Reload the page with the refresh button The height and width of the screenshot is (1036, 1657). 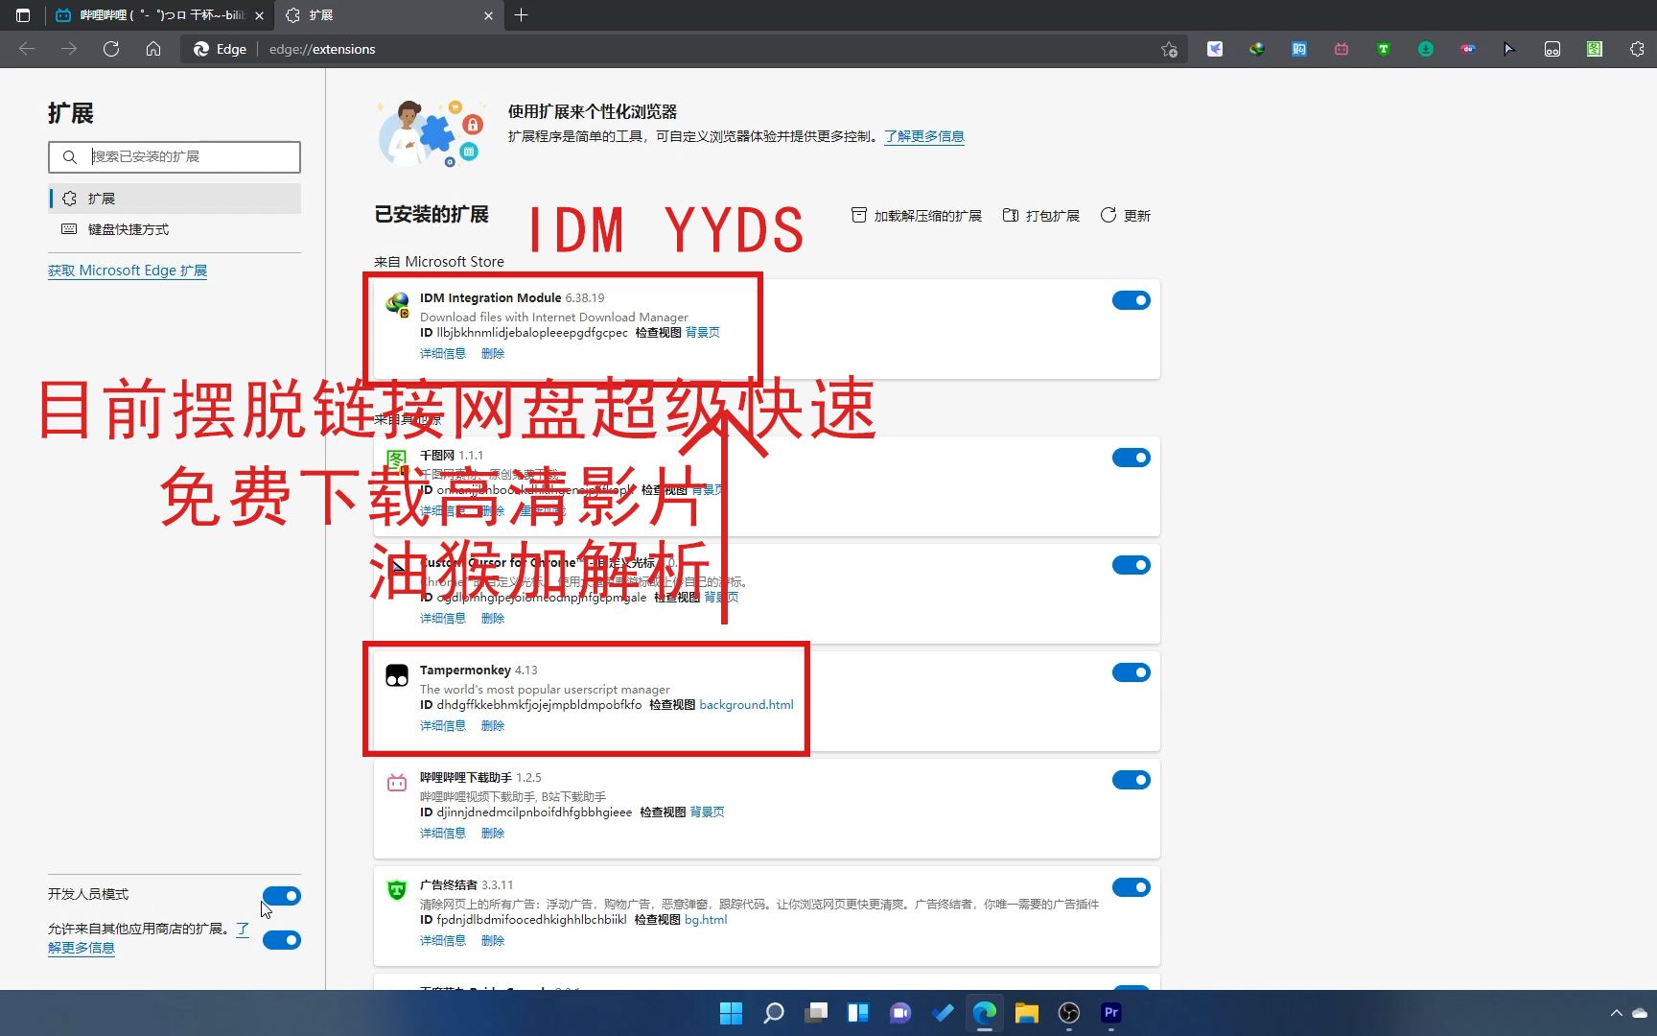coord(111,49)
